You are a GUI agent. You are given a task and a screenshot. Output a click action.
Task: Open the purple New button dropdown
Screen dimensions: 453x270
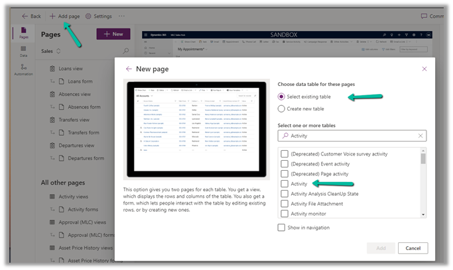[x=113, y=34]
